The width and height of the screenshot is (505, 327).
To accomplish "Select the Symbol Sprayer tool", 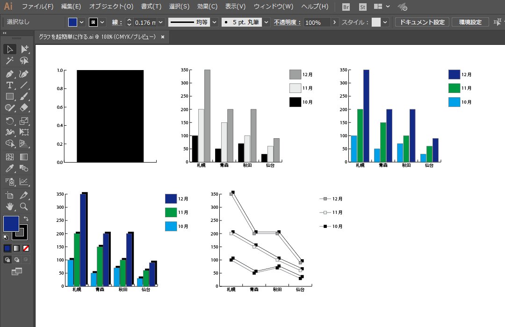I will click(10, 182).
